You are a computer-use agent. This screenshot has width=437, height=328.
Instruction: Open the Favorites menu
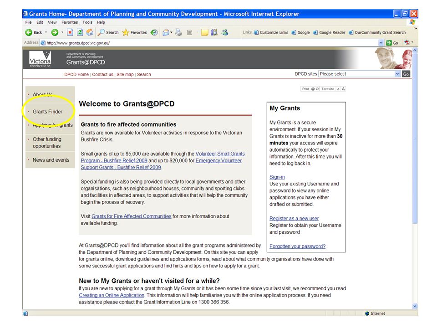[x=70, y=22]
